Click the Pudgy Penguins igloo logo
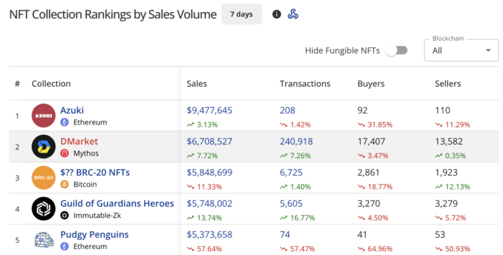The height and width of the screenshot is (255, 503). pyautogui.click(x=43, y=240)
